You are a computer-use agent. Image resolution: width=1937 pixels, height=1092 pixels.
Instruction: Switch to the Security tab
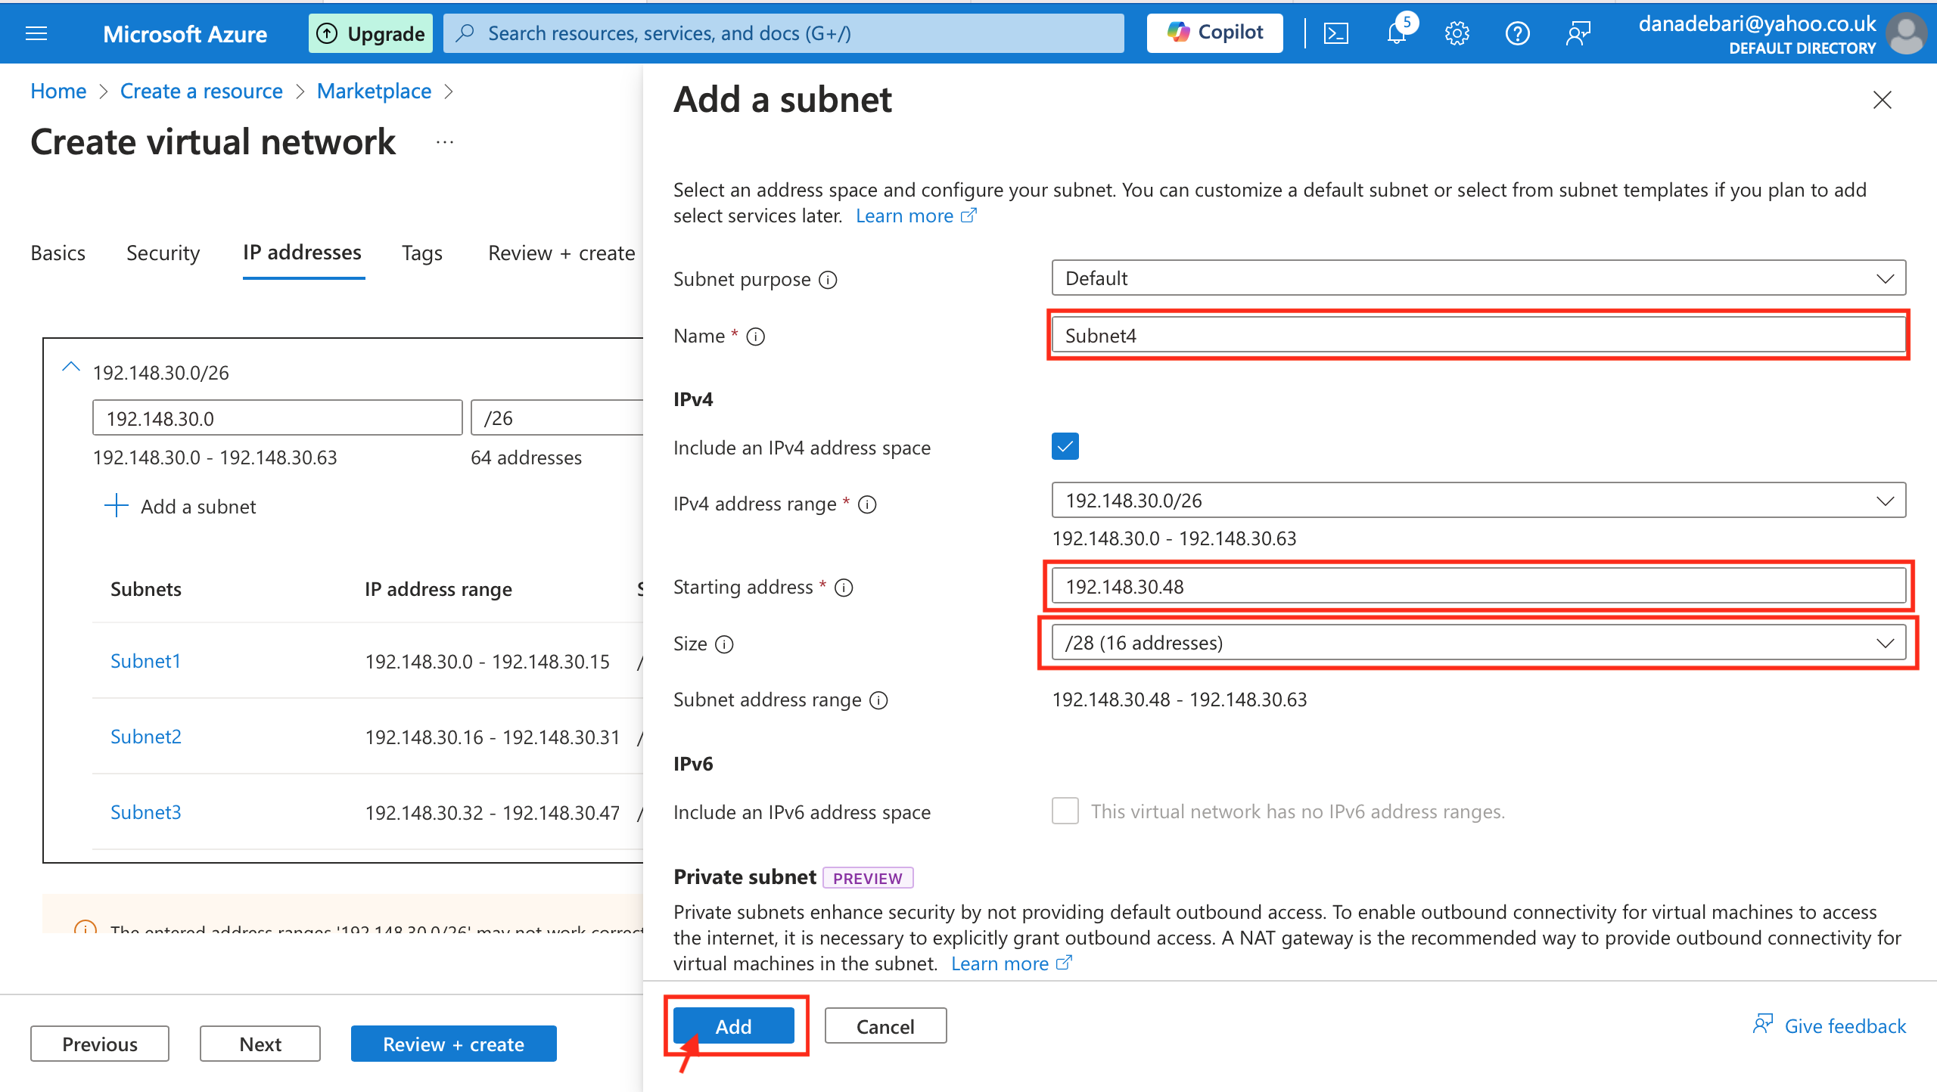click(x=163, y=253)
